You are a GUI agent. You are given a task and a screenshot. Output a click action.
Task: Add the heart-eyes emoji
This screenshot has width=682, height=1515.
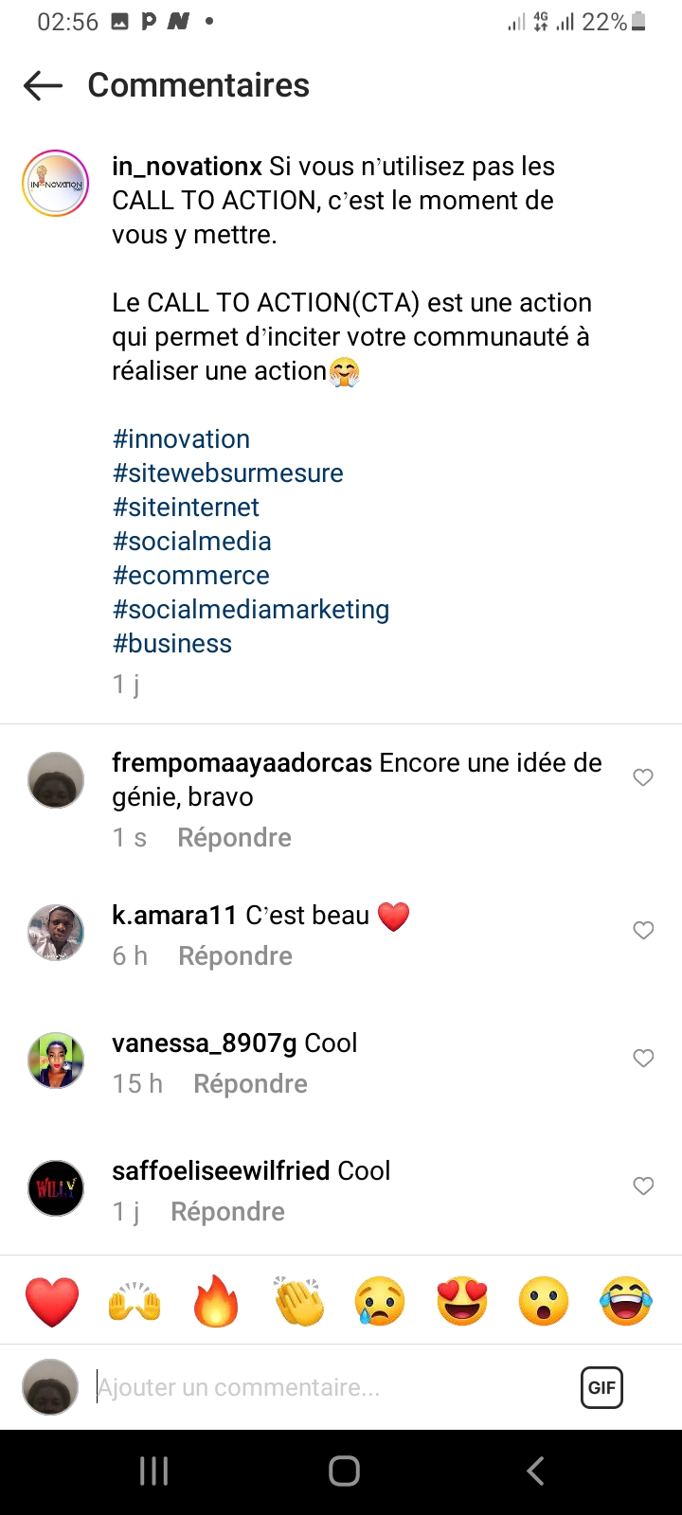(x=462, y=1301)
